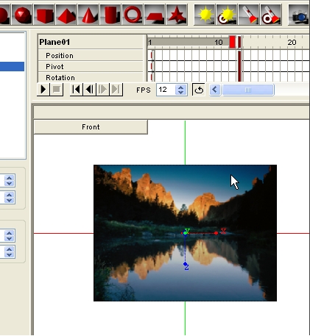The width and height of the screenshot is (310, 336).
Task: Add an omni sun light
Action: coord(205,15)
